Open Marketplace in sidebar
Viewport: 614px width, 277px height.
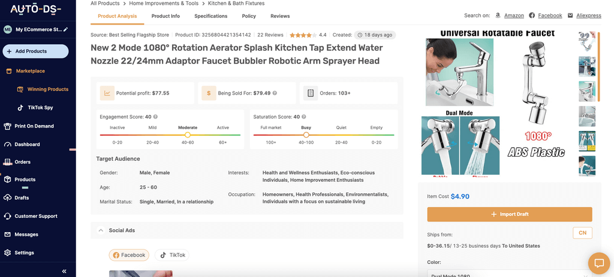[30, 71]
